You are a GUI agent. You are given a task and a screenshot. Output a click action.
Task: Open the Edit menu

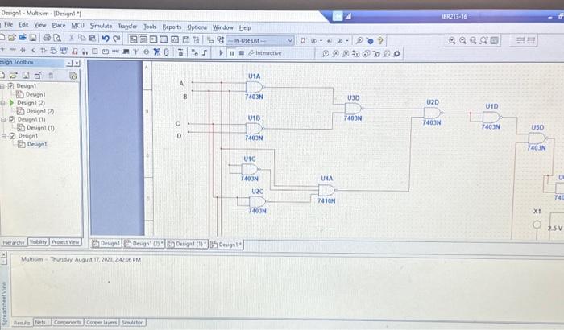point(23,24)
